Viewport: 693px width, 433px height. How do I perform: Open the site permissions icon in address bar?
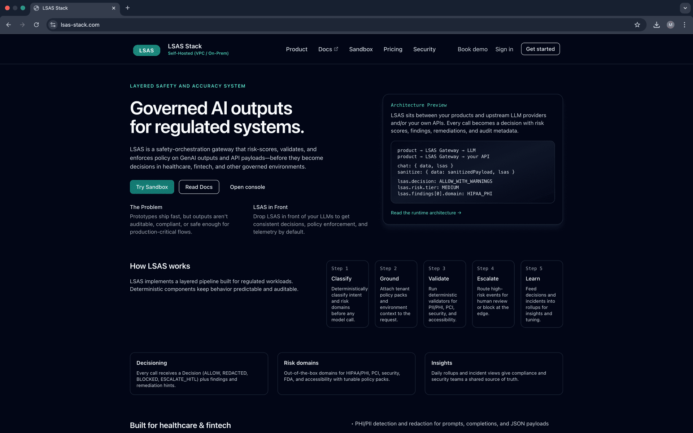tap(53, 25)
